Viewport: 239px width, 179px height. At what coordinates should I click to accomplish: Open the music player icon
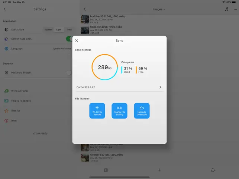coord(227,9)
